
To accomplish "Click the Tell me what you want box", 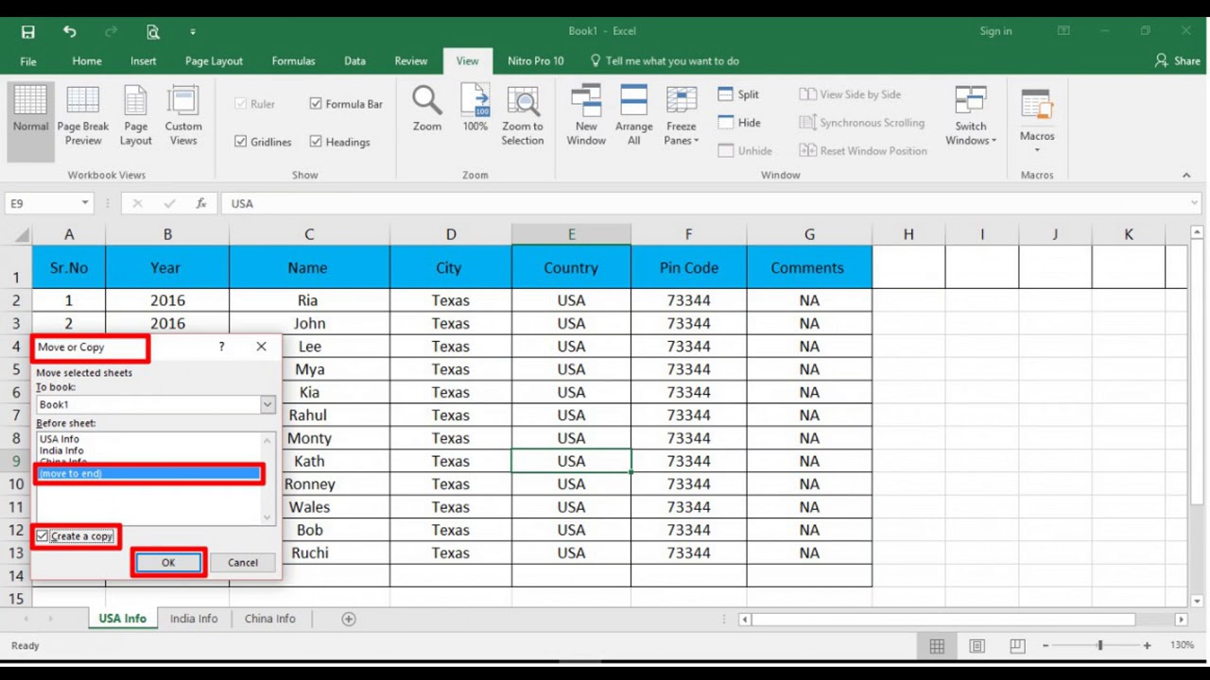I will point(665,61).
